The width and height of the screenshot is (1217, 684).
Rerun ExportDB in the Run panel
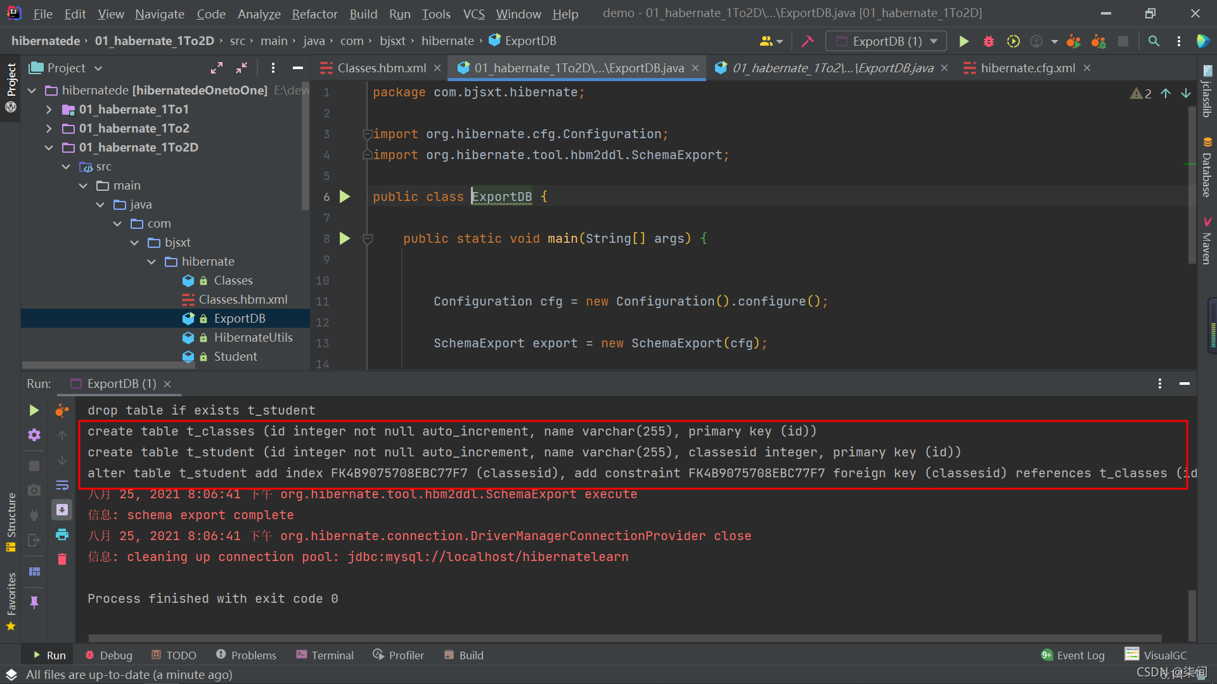34,411
